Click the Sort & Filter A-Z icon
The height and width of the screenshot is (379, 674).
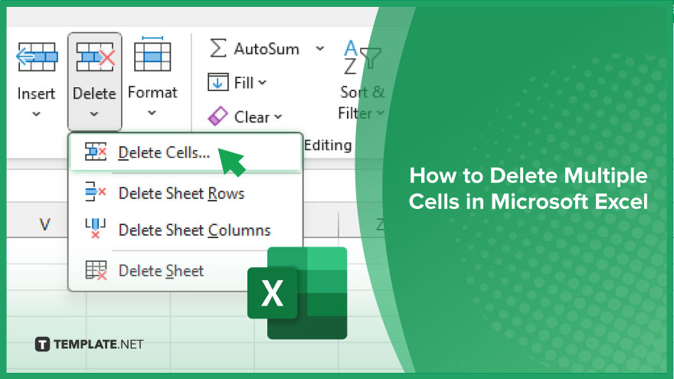[x=362, y=57]
